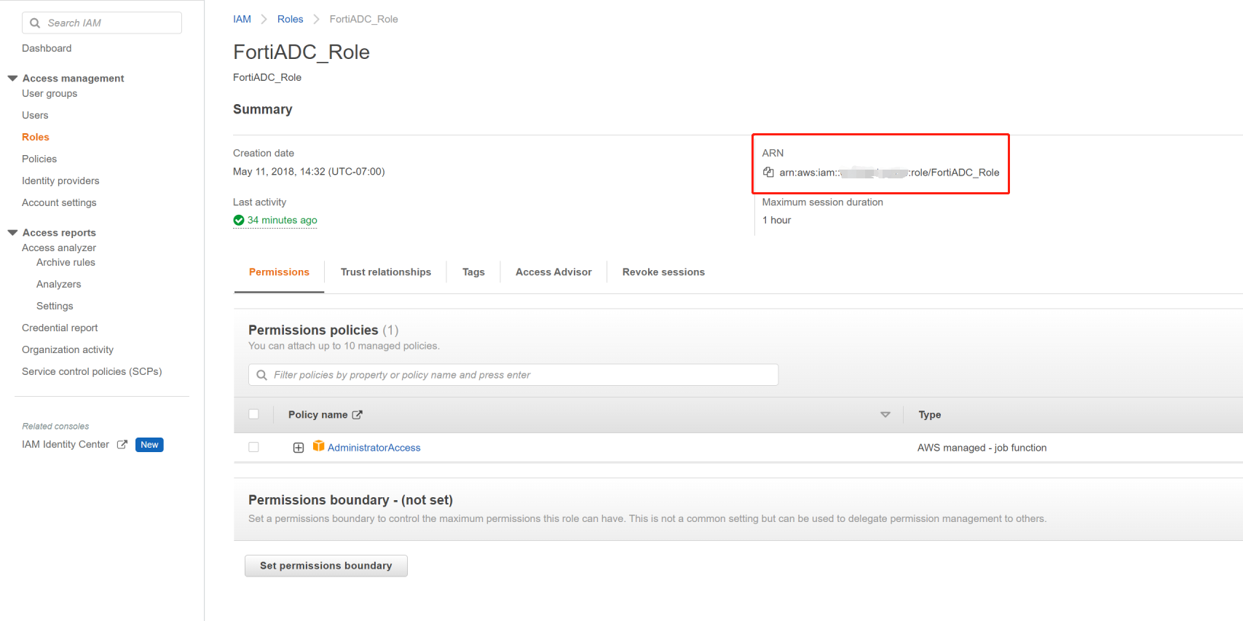Click the orange AdministratorAccess policy box icon
Viewport: 1243px width, 621px height.
pyautogui.click(x=318, y=446)
